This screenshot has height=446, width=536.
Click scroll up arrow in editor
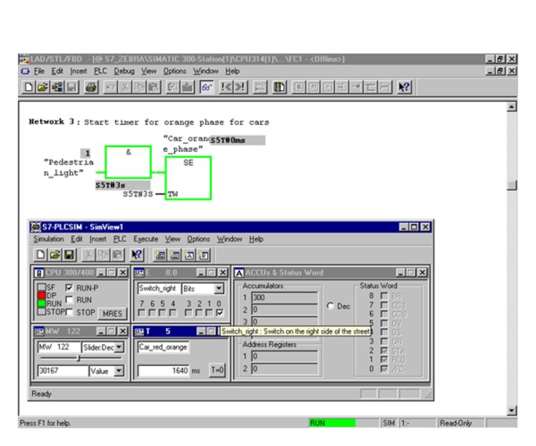pyautogui.click(x=511, y=107)
